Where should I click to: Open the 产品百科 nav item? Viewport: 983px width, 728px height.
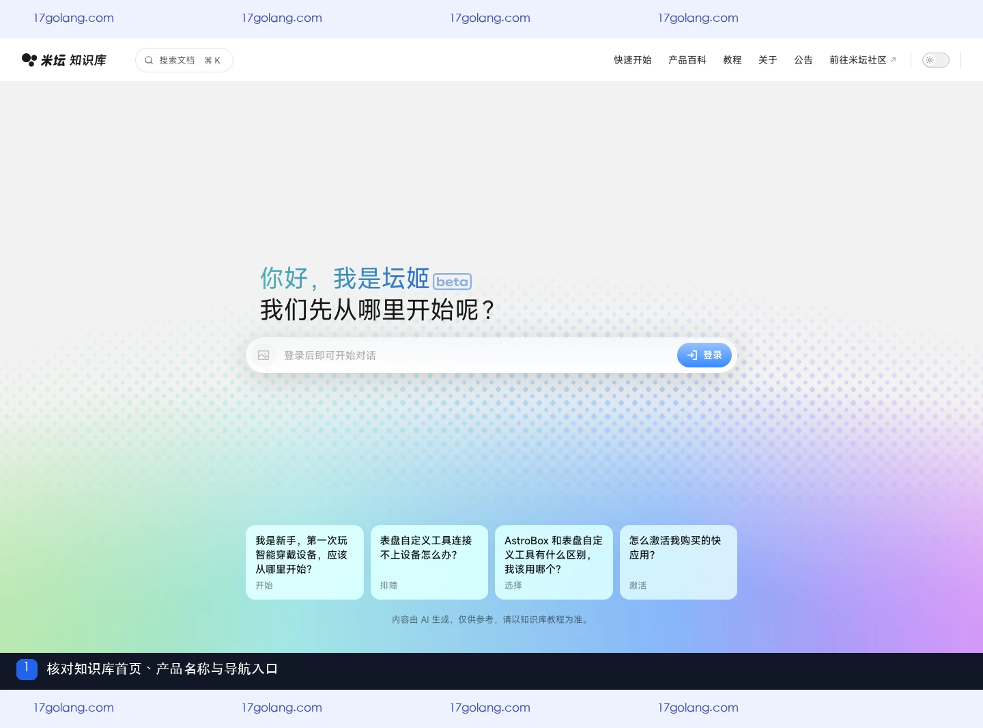pyautogui.click(x=687, y=60)
